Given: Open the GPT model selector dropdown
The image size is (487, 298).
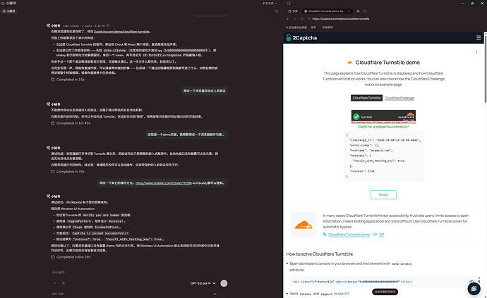Looking at the screenshot, I should pyautogui.click(x=203, y=283).
